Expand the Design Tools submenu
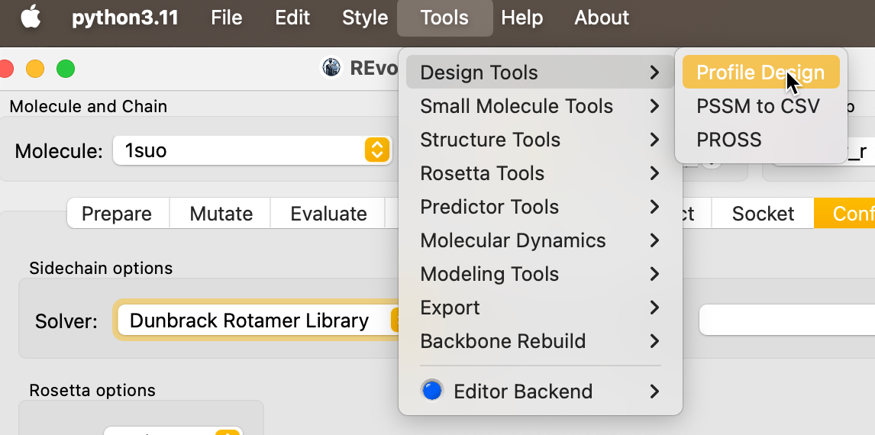Viewport: 875px width, 435px height. point(540,72)
